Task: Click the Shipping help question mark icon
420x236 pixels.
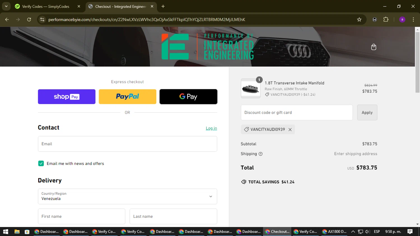Action: tap(260, 154)
